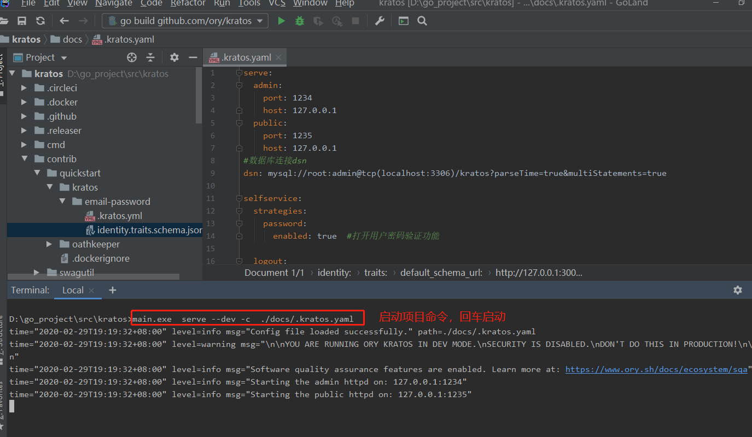Screen dimensions: 752x437
Task: Close the .kratos.yaml editor tab
Action: (278, 57)
